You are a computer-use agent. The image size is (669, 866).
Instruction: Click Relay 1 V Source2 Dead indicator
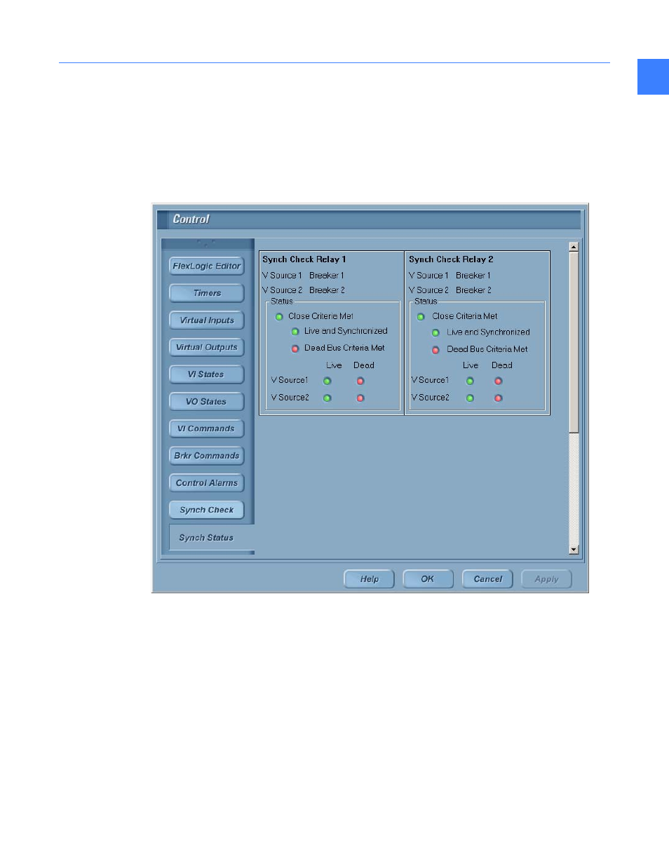pyautogui.click(x=360, y=398)
